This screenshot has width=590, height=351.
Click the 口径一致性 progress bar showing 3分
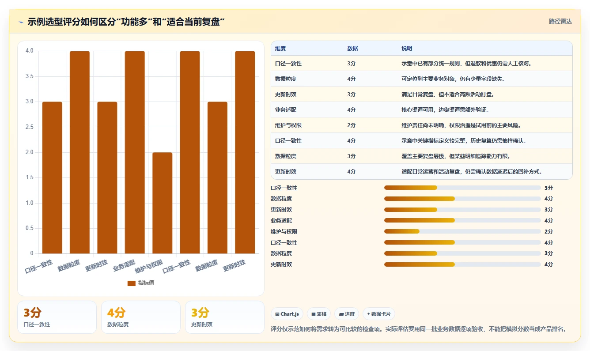click(462, 188)
